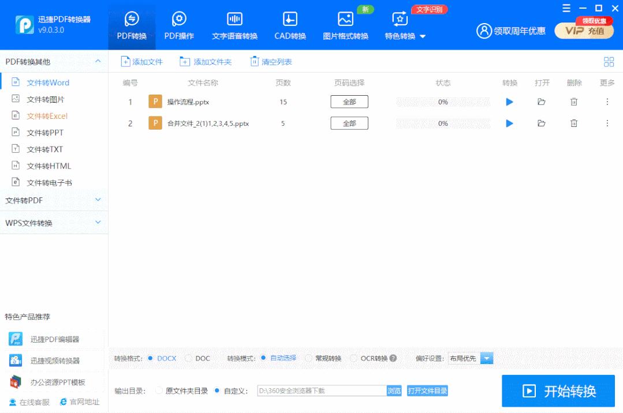
Task: Switch to grid view in top right
Action: click(x=609, y=61)
